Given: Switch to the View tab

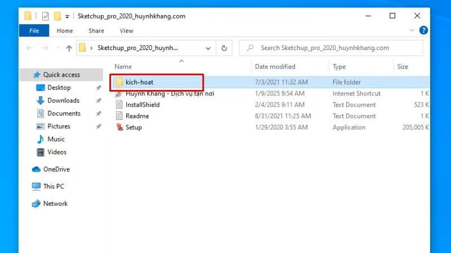Looking at the screenshot, I should pyautogui.click(x=126, y=31).
